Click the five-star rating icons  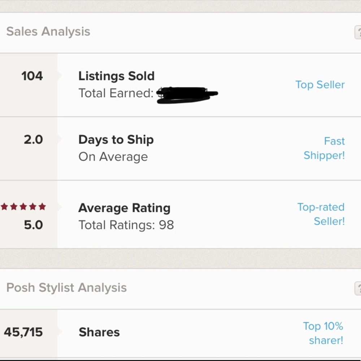click(x=23, y=207)
